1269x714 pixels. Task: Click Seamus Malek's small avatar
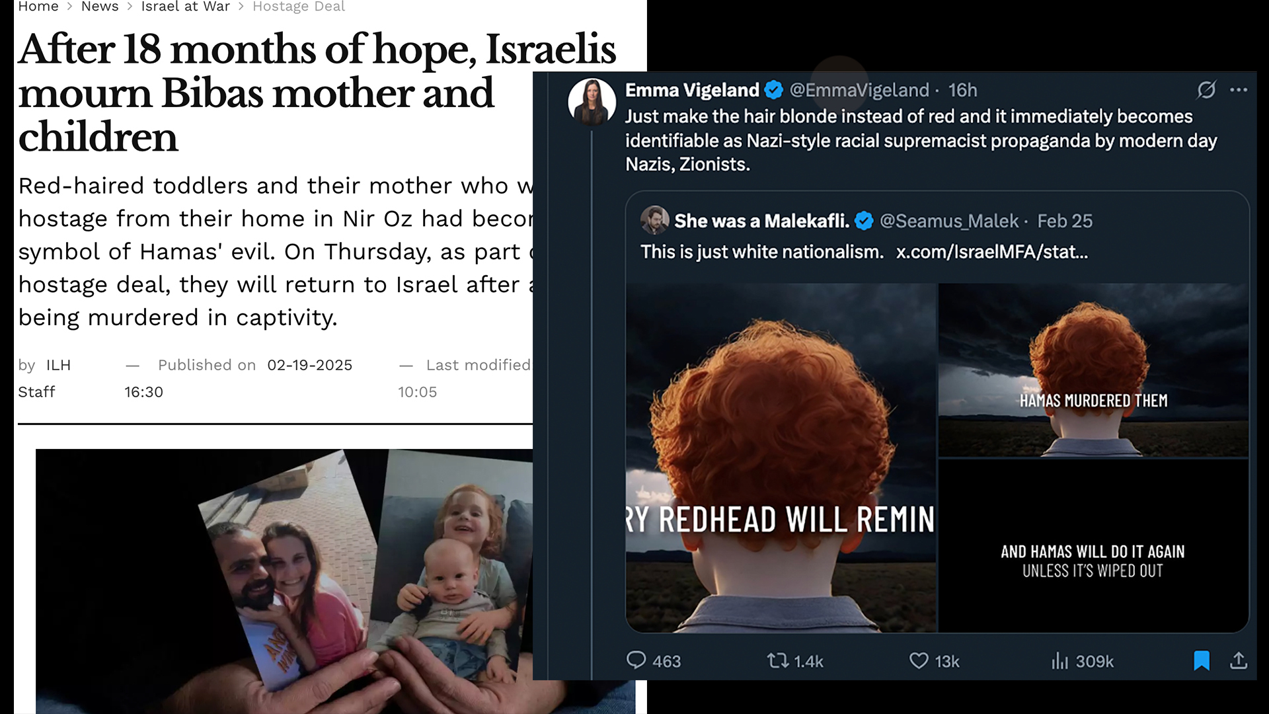(x=654, y=220)
